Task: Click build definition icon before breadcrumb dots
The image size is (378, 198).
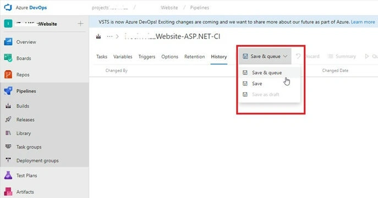Action: pyautogui.click(x=98, y=37)
